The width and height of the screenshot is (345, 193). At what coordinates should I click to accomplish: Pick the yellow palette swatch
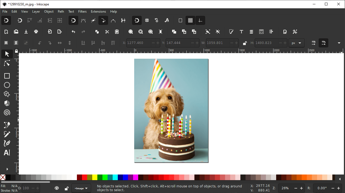tap(95, 177)
